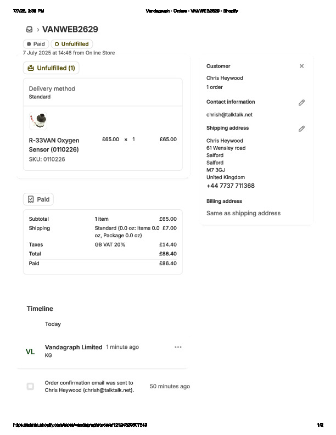Screen dimensions: 336x435
Task: Tick the checkbox beside the order confirmation email
Action: (30, 386)
